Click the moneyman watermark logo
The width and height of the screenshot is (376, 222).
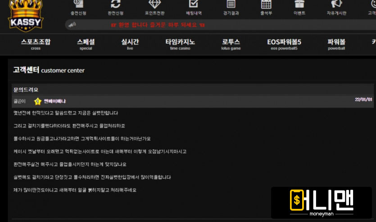coord(322,203)
